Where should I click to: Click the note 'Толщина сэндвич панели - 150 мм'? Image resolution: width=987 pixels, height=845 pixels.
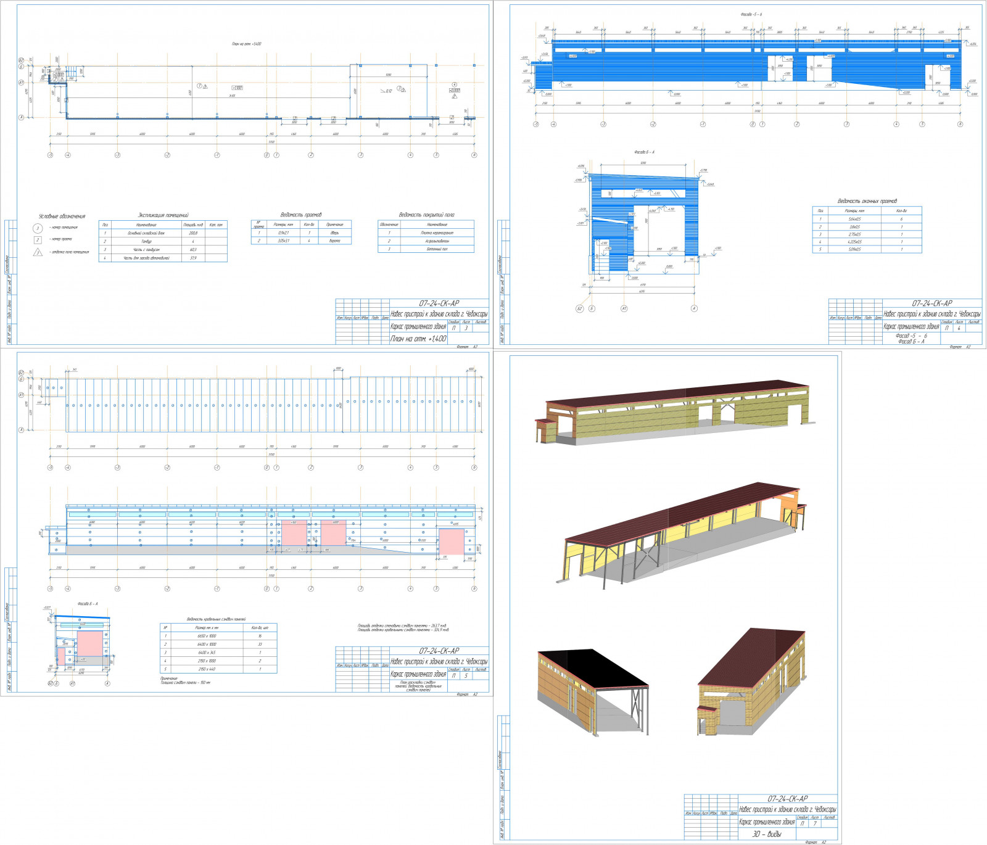point(185,683)
